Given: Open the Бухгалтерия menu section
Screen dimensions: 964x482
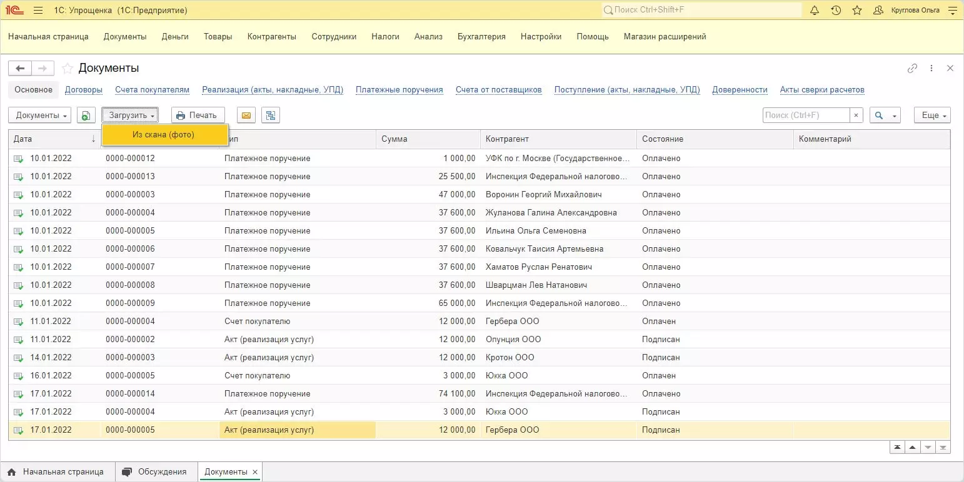Looking at the screenshot, I should 481,36.
